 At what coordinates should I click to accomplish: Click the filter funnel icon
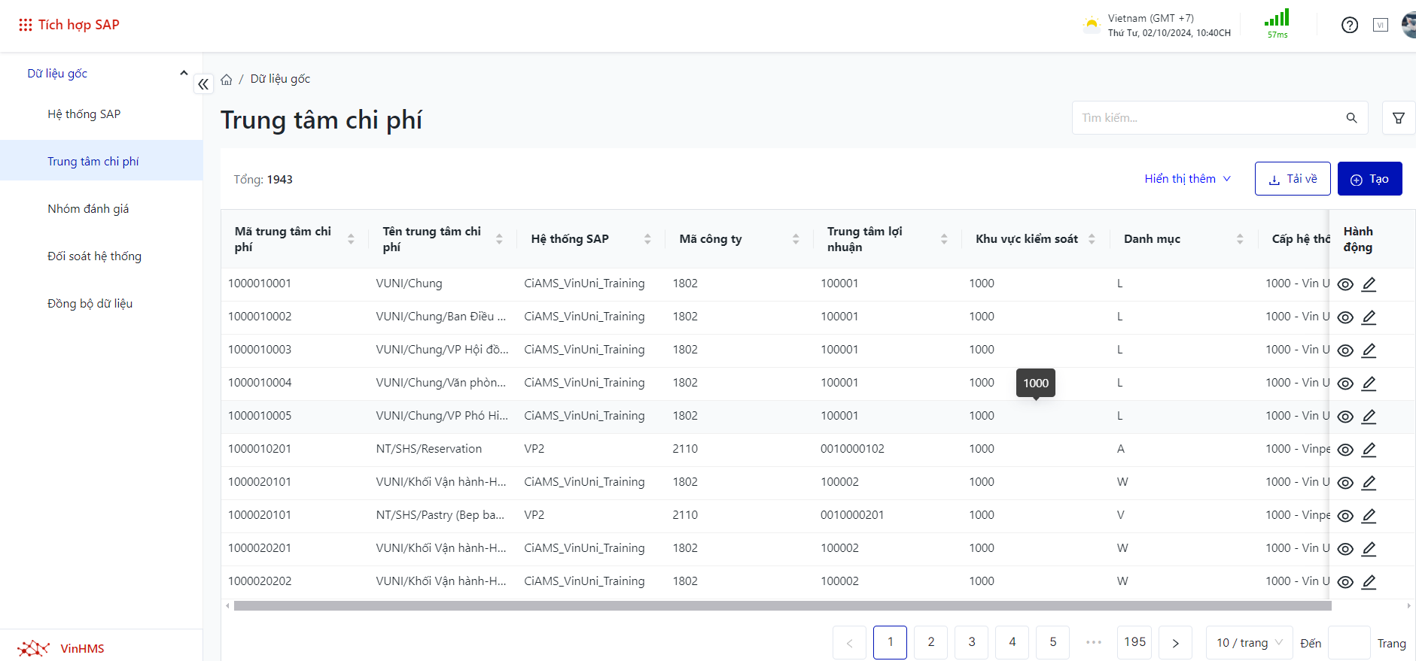[x=1398, y=118]
